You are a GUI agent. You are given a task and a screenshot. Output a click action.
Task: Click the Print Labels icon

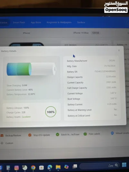(x=85, y=134)
